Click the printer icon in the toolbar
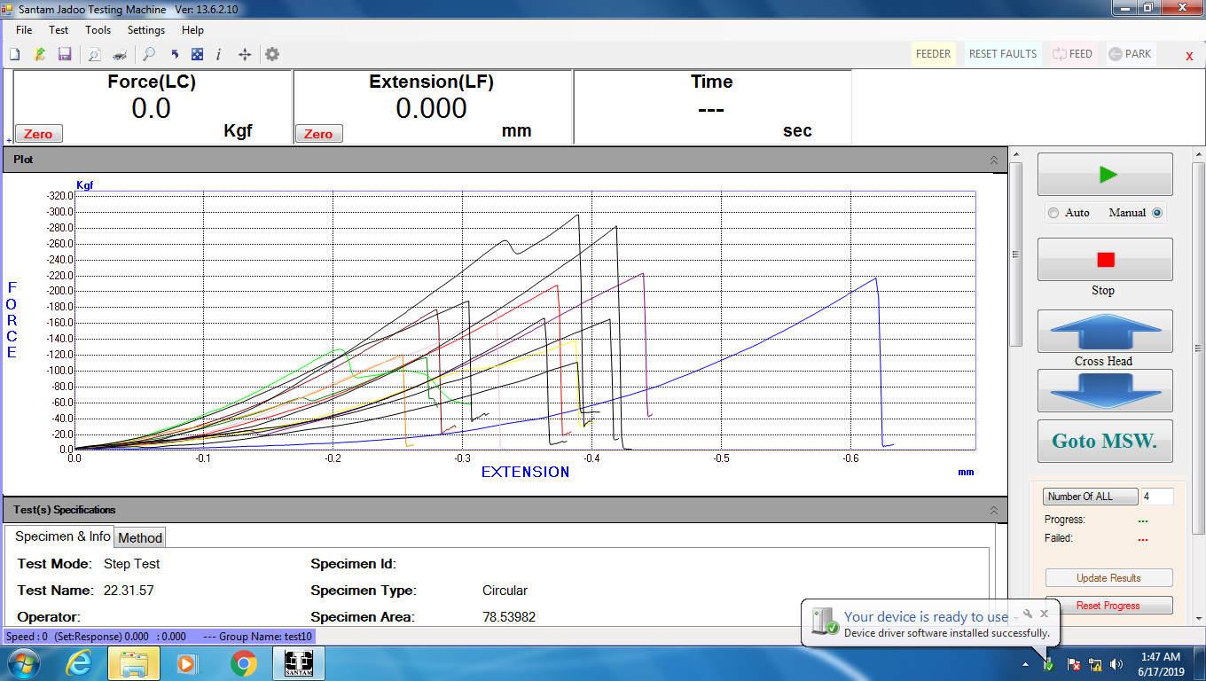 point(120,55)
